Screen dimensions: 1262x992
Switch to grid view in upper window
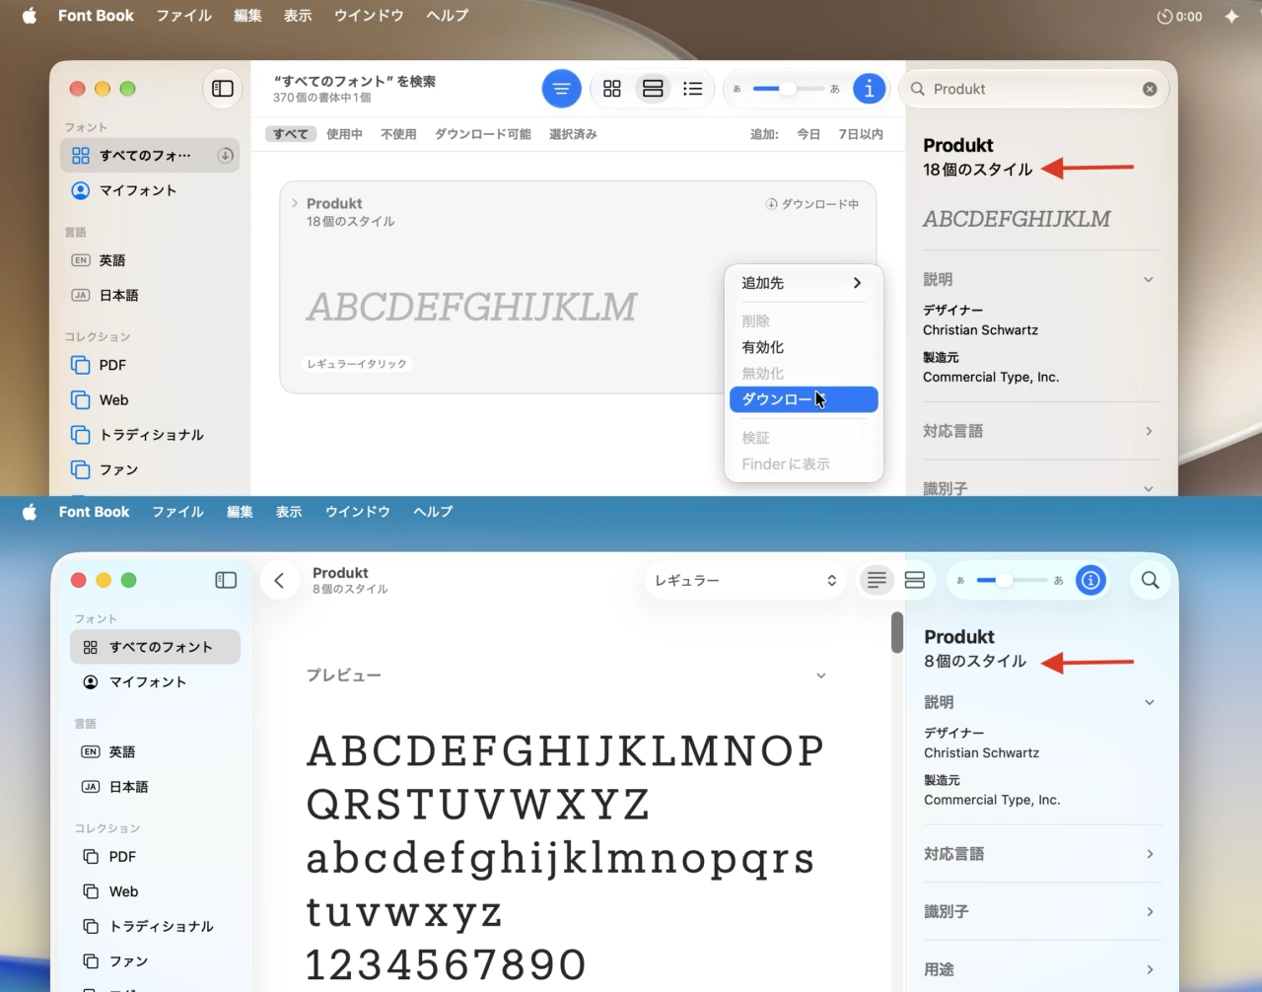coord(612,89)
